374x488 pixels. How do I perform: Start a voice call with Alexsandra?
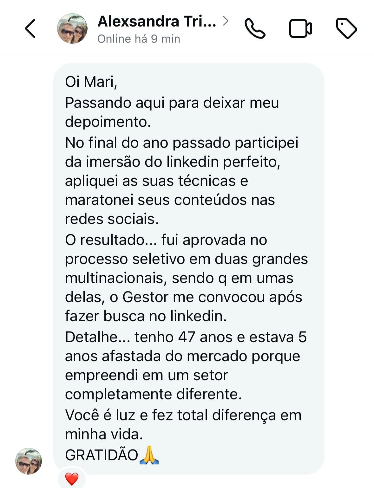(x=255, y=29)
